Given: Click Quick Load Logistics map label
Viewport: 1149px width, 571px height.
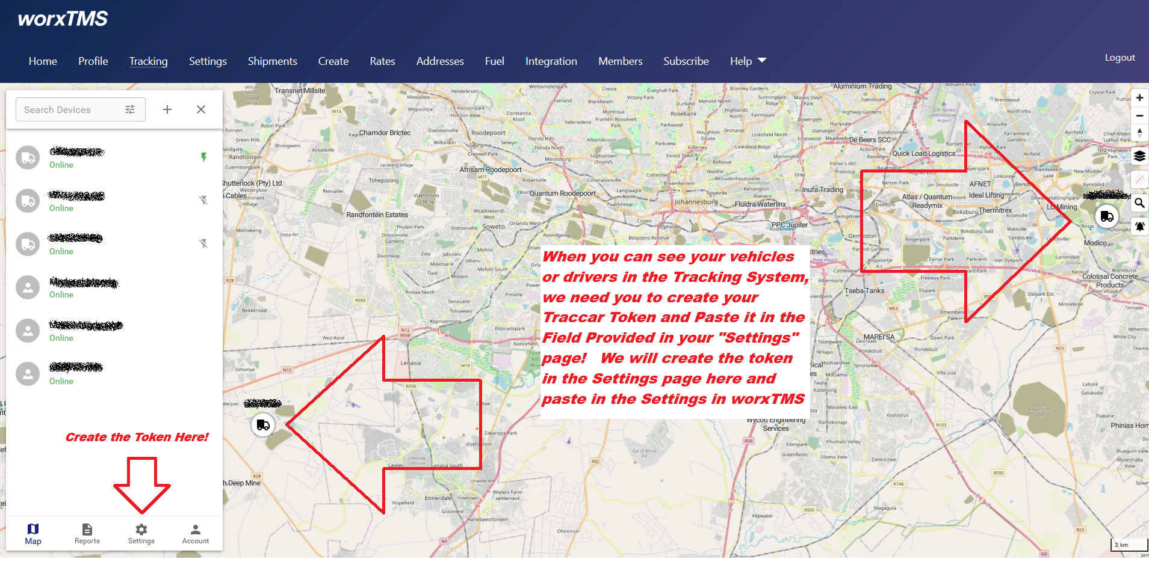Looking at the screenshot, I should click(x=923, y=153).
